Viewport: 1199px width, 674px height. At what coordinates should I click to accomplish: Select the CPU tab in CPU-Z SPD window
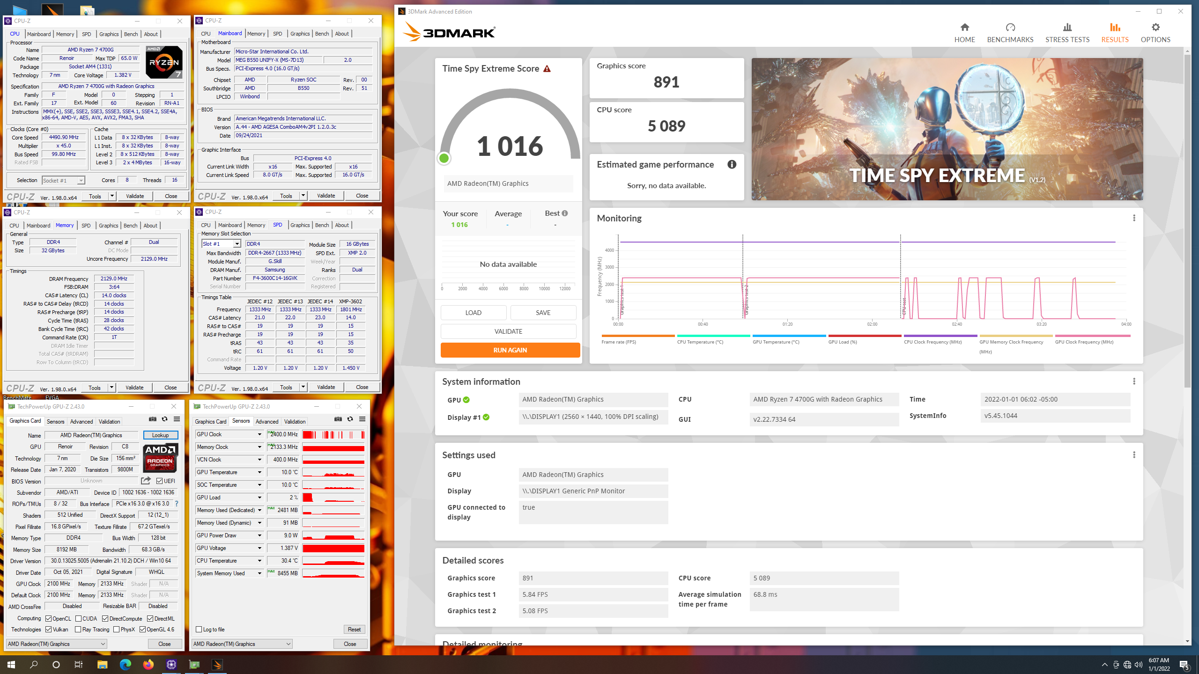pyautogui.click(x=206, y=225)
